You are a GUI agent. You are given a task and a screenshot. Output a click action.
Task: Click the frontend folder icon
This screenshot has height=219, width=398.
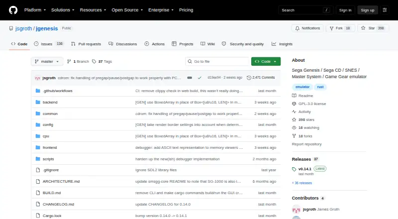click(x=38, y=147)
